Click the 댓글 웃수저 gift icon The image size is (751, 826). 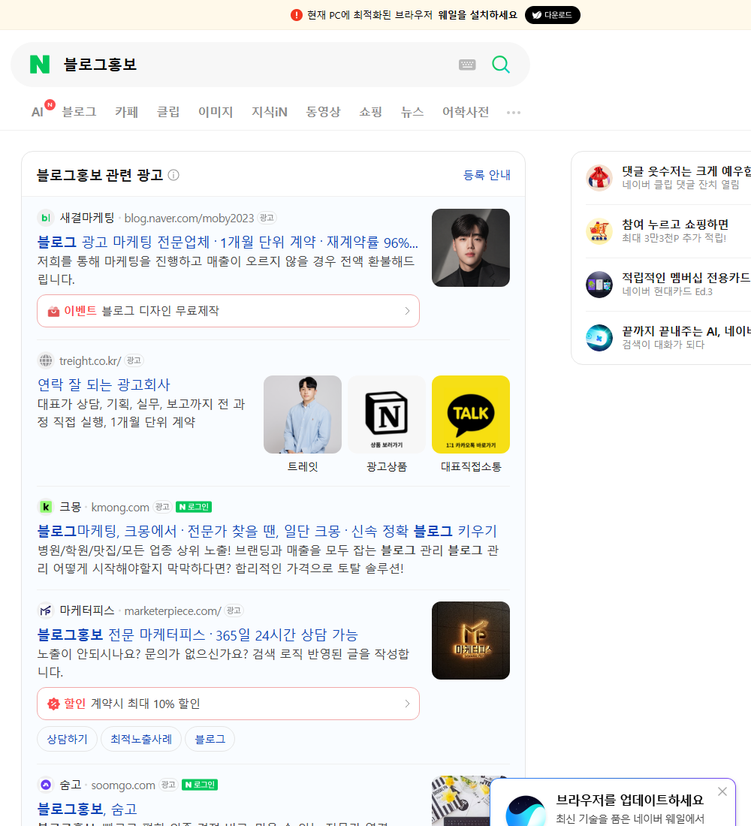click(x=599, y=177)
